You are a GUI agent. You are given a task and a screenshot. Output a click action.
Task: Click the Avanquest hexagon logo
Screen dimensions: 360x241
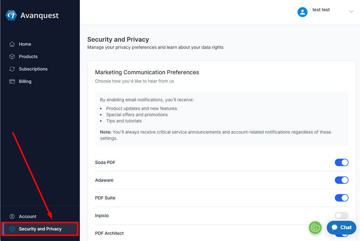11,16
